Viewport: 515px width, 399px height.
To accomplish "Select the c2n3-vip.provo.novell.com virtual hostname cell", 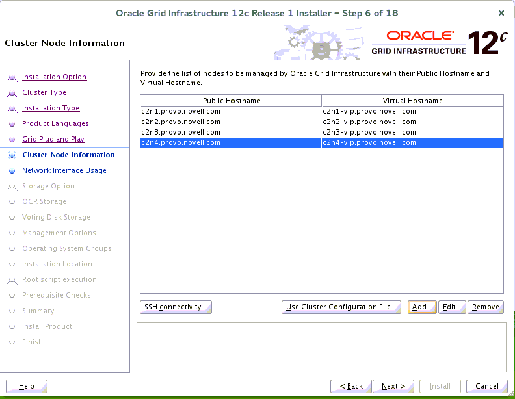I will 369,132.
